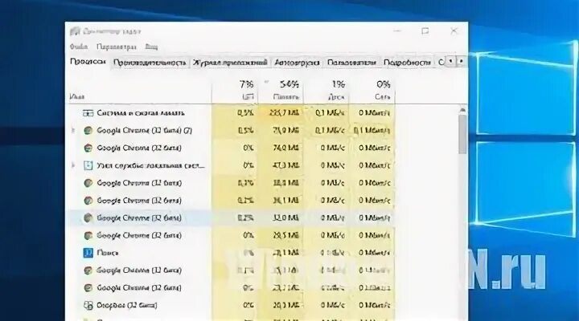Sort by the ЦП 7% column header

pyautogui.click(x=235, y=91)
